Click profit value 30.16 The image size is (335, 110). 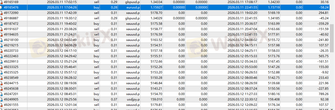tap(324, 2)
